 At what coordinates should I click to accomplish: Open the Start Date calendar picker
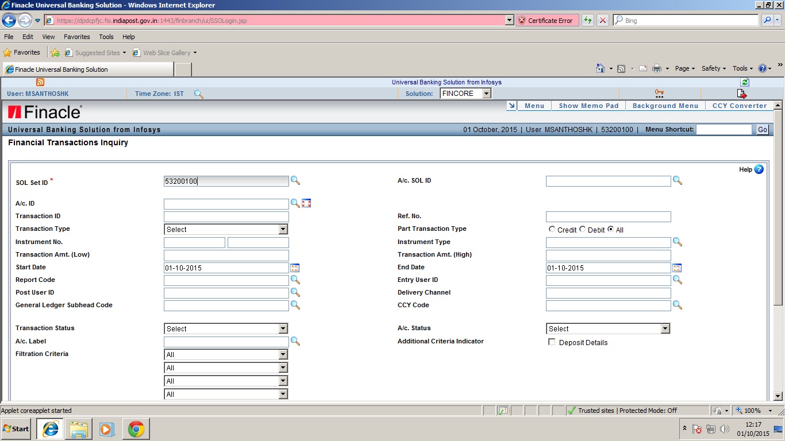click(295, 268)
